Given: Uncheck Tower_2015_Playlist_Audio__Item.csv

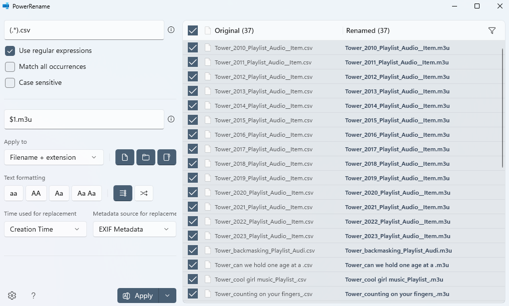Looking at the screenshot, I should pyautogui.click(x=192, y=120).
